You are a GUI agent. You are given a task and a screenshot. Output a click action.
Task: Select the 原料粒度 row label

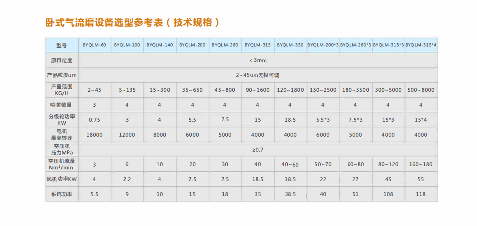click(x=62, y=60)
